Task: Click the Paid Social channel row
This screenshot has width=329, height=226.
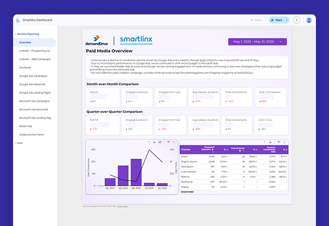Action: [x=234, y=182]
